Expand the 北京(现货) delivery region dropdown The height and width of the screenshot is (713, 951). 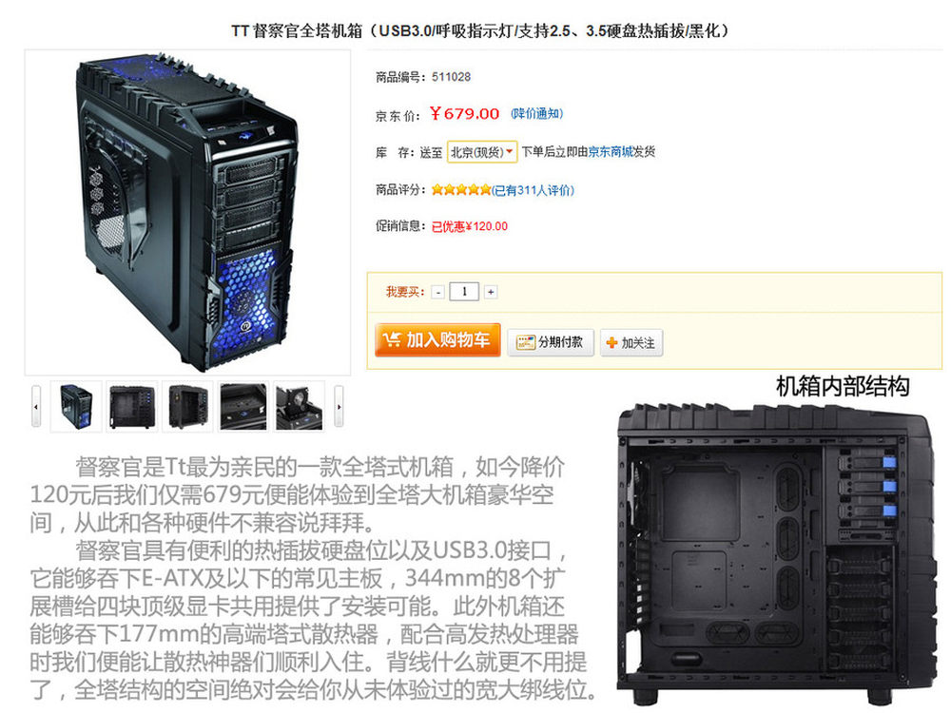pos(481,152)
